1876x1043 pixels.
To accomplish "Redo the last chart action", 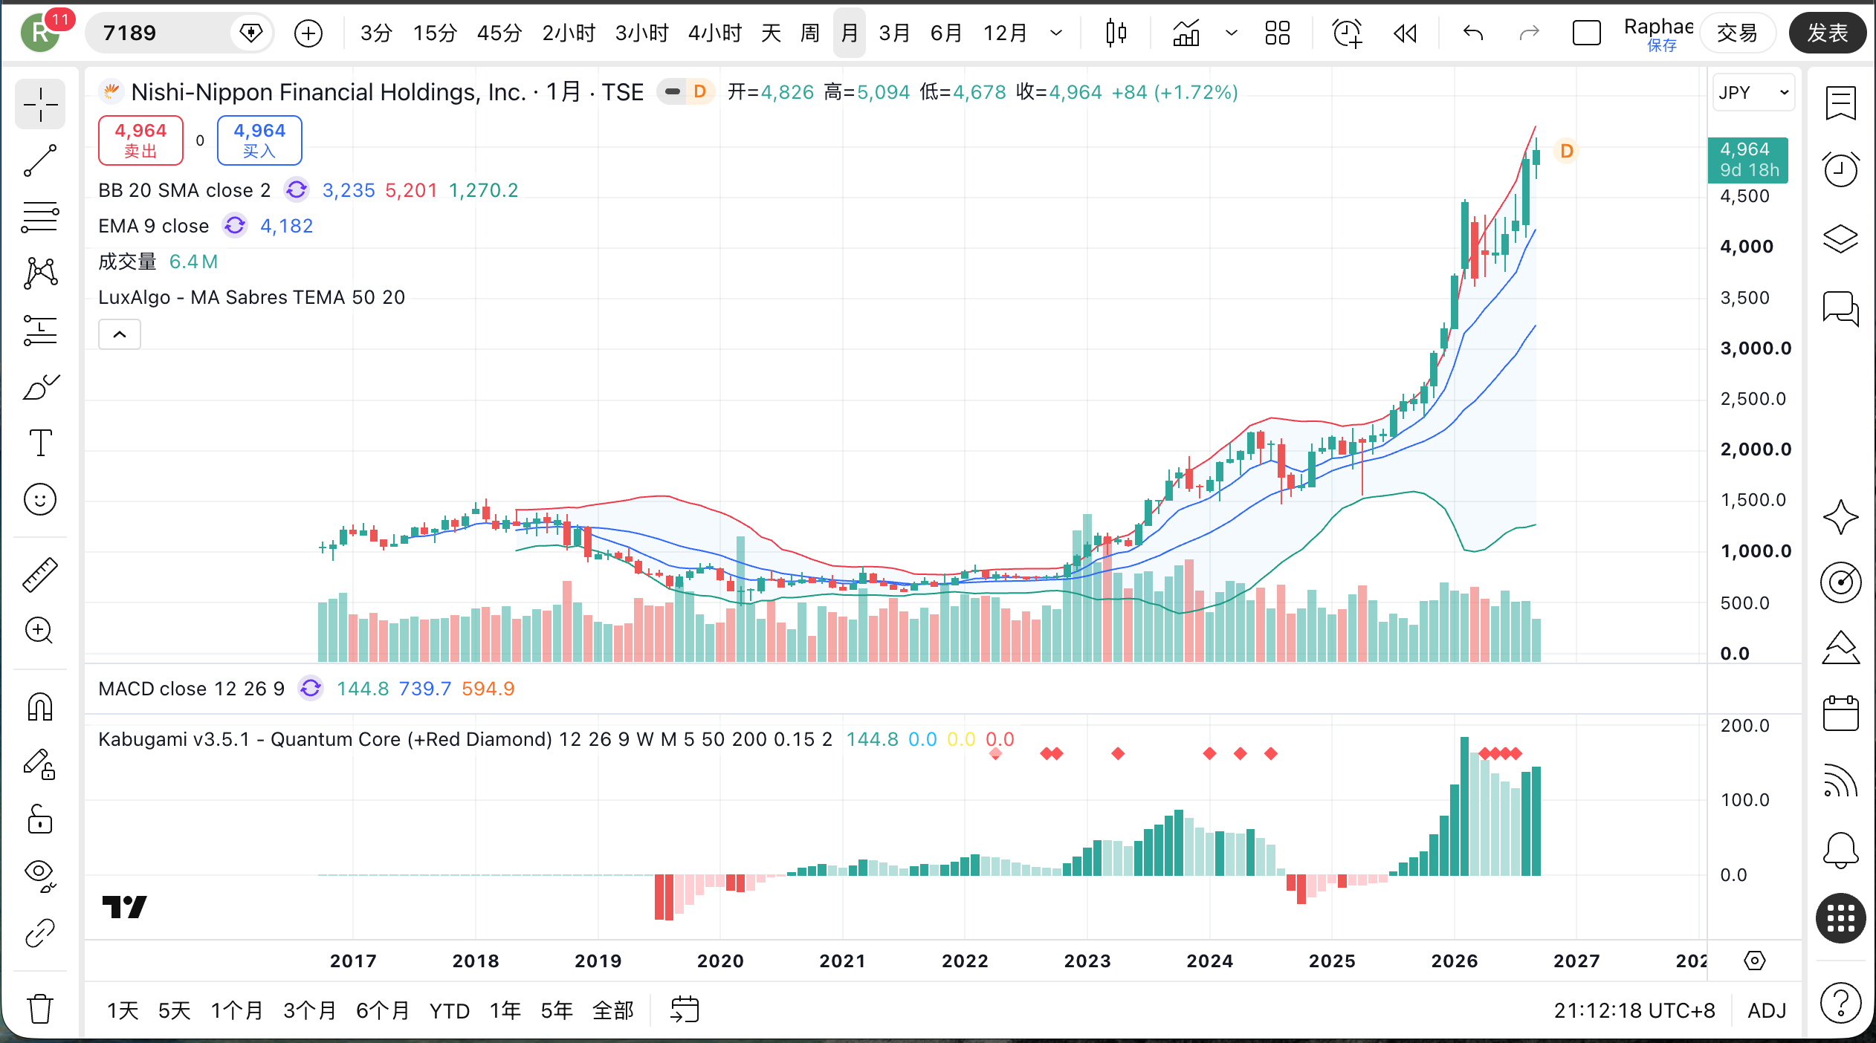I will coord(1529,33).
